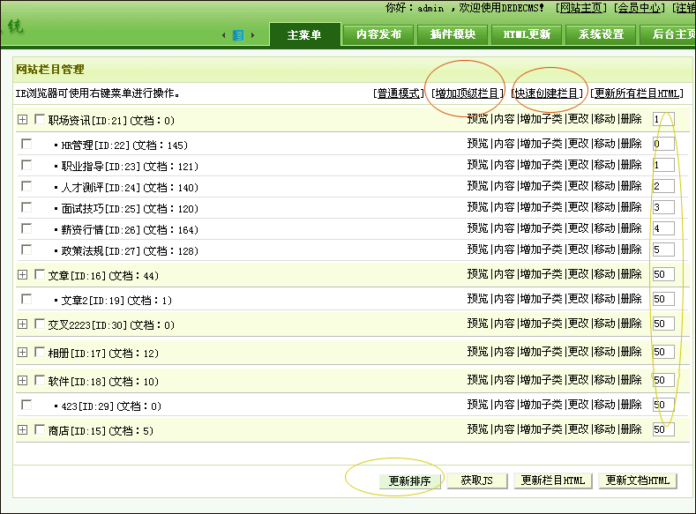This screenshot has height=514, width=696.
Task: Open the 系统设置 tab
Action: point(602,35)
